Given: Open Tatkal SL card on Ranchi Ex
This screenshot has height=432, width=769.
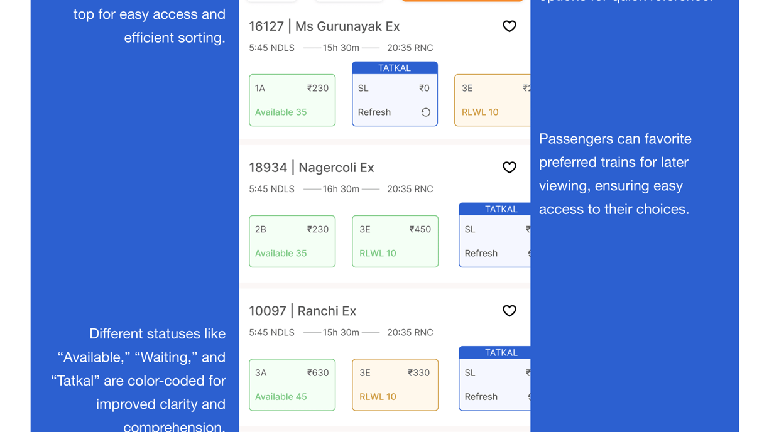Looking at the screenshot, I should tap(494, 379).
